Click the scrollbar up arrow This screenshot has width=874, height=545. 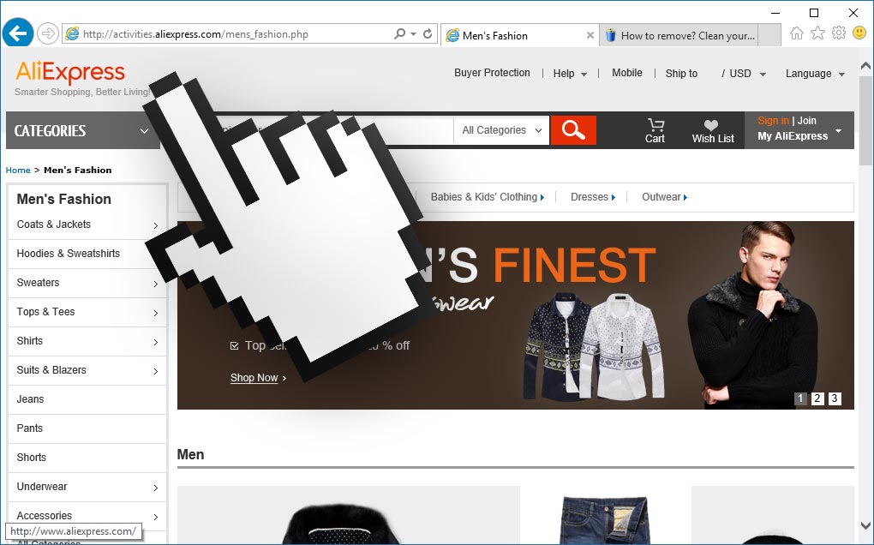(x=865, y=66)
